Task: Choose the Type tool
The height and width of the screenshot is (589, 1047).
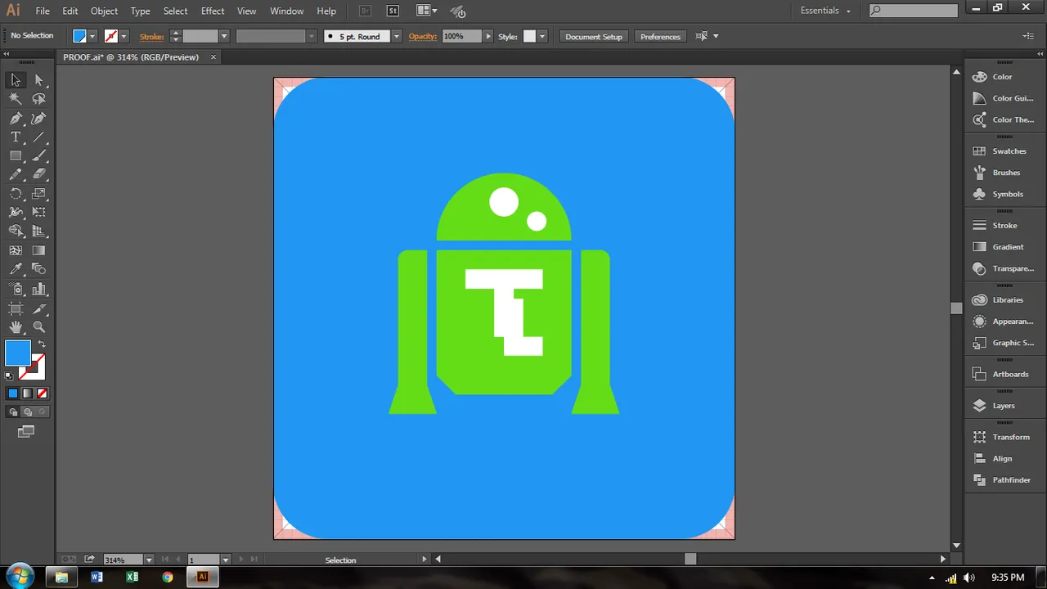Action: tap(16, 137)
